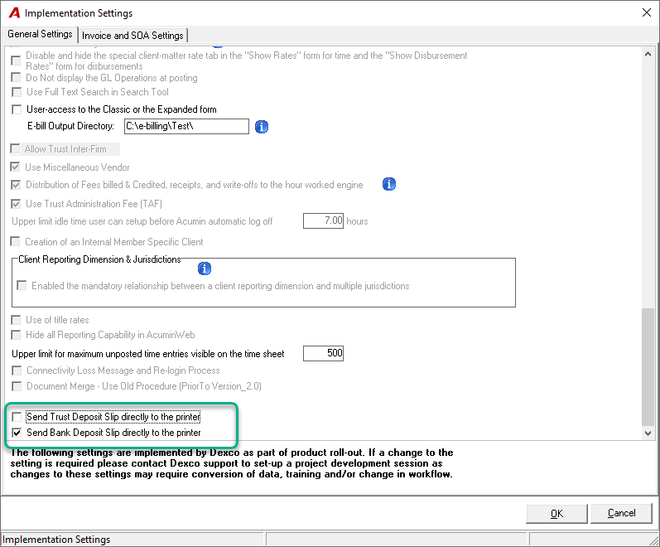This screenshot has height=547, width=660.
Task: Click the vertical scrollbar thumb
Action: click(x=648, y=366)
